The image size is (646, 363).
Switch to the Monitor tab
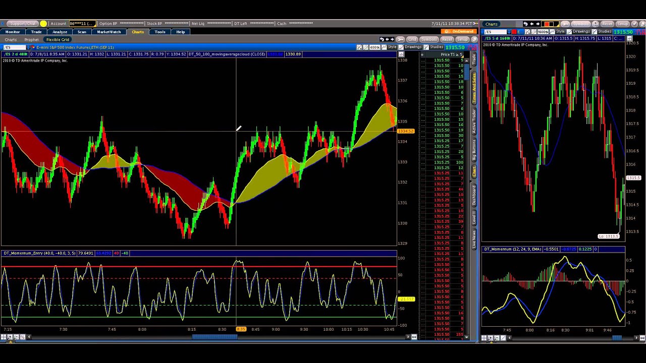[x=13, y=32]
